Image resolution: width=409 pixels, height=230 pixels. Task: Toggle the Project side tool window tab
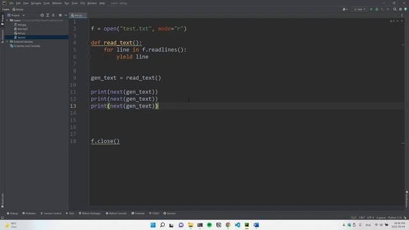[x=3, y=20]
